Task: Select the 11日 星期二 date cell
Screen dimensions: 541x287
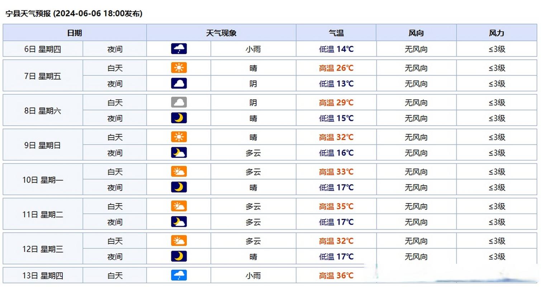Action: [43, 215]
